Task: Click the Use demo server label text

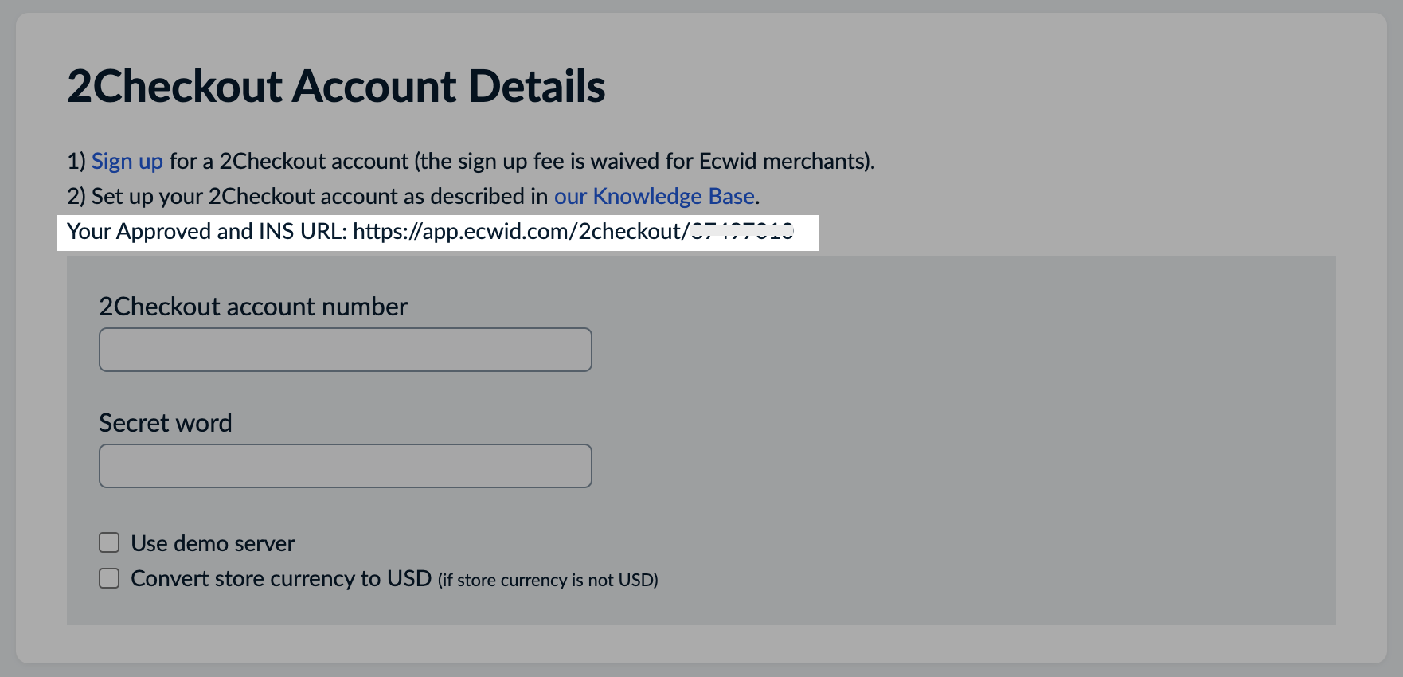Action: 213,542
